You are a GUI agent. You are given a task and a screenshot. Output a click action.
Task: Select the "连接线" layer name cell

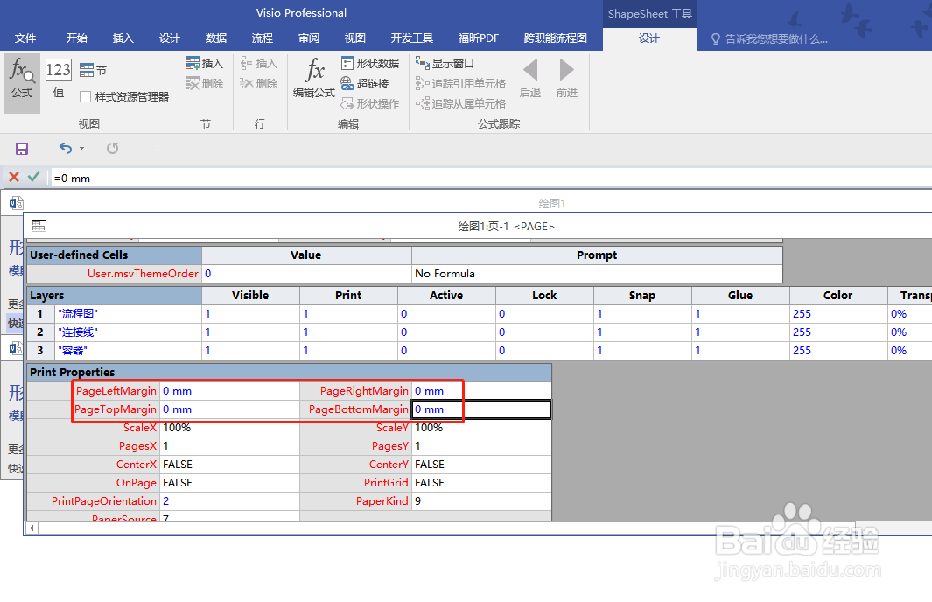click(x=129, y=332)
